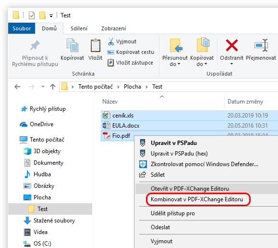The width and height of the screenshot is (278, 248).
Task: Click the Vložit zástupce icon
Action: pos(110,63)
